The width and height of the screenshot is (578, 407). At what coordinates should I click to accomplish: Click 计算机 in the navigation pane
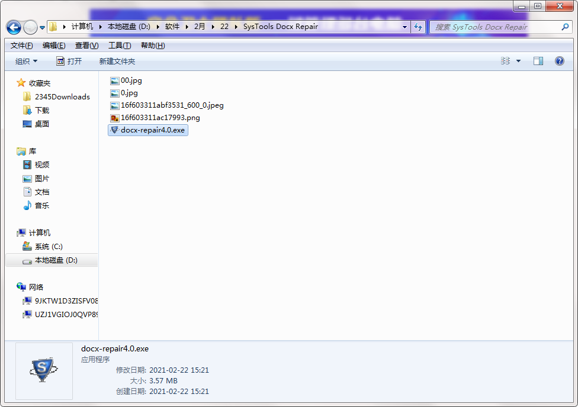click(40, 232)
